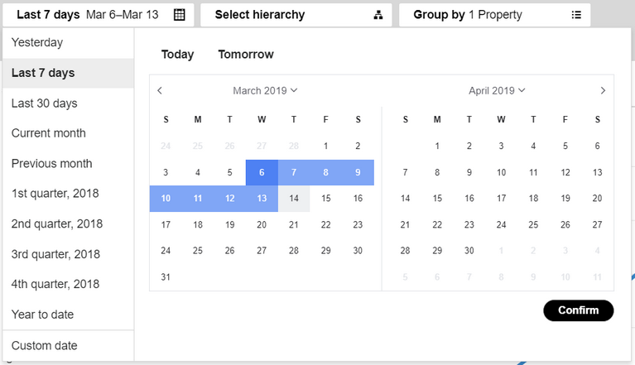
Task: Click the Confirm button
Action: tap(579, 310)
